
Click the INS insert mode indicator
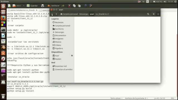172,98
